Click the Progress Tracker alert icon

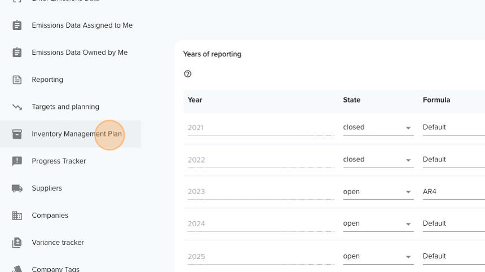(17, 161)
